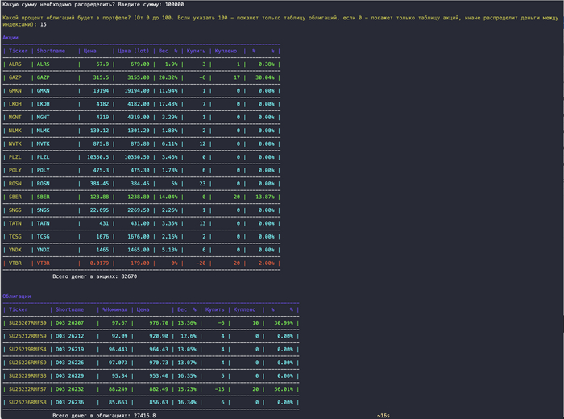564x419 pixels.
Task: Click SNGS price 22.695
Action: pyautogui.click(x=99, y=211)
